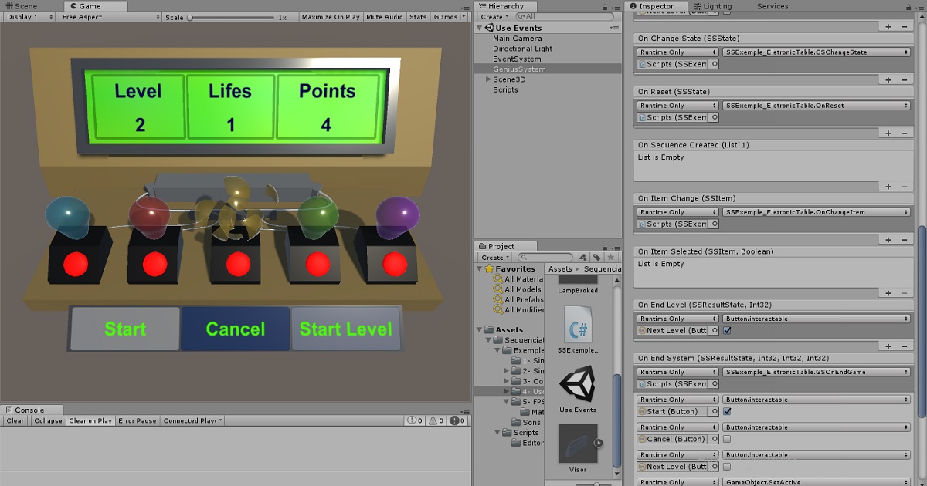This screenshot has width=927, height=486.
Task: Open the GSChangeState function dropdown
Action: tap(817, 52)
